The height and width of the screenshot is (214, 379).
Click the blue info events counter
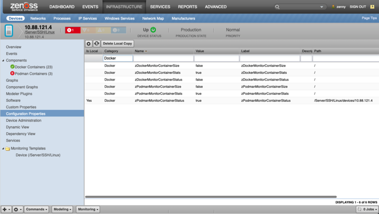click(118, 30)
